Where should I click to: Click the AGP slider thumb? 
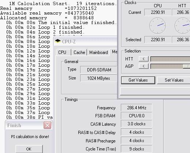point(187,66)
